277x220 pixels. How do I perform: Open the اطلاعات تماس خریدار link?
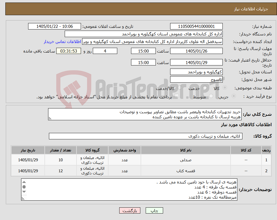tap(62, 42)
